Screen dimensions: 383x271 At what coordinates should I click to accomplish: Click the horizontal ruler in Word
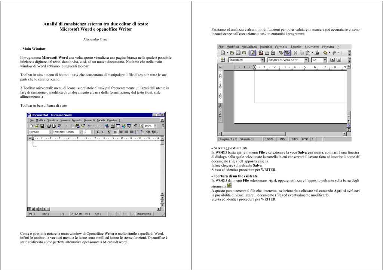96,138
